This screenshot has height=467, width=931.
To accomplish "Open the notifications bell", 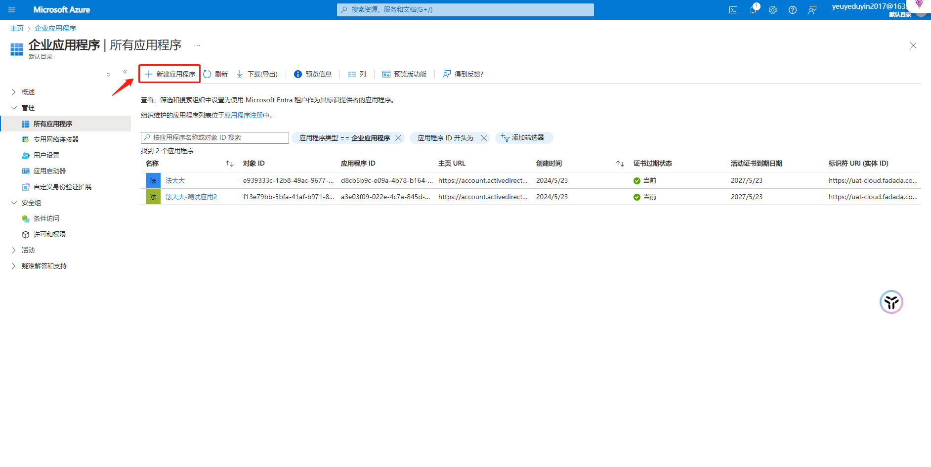I will pyautogui.click(x=753, y=10).
